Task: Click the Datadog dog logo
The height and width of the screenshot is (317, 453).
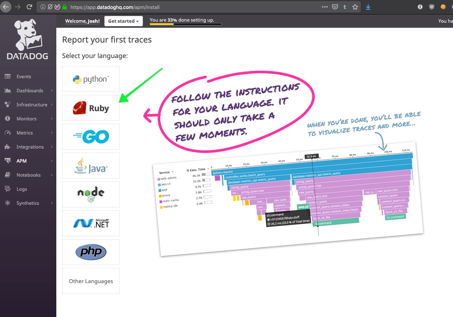Action: coord(28,35)
